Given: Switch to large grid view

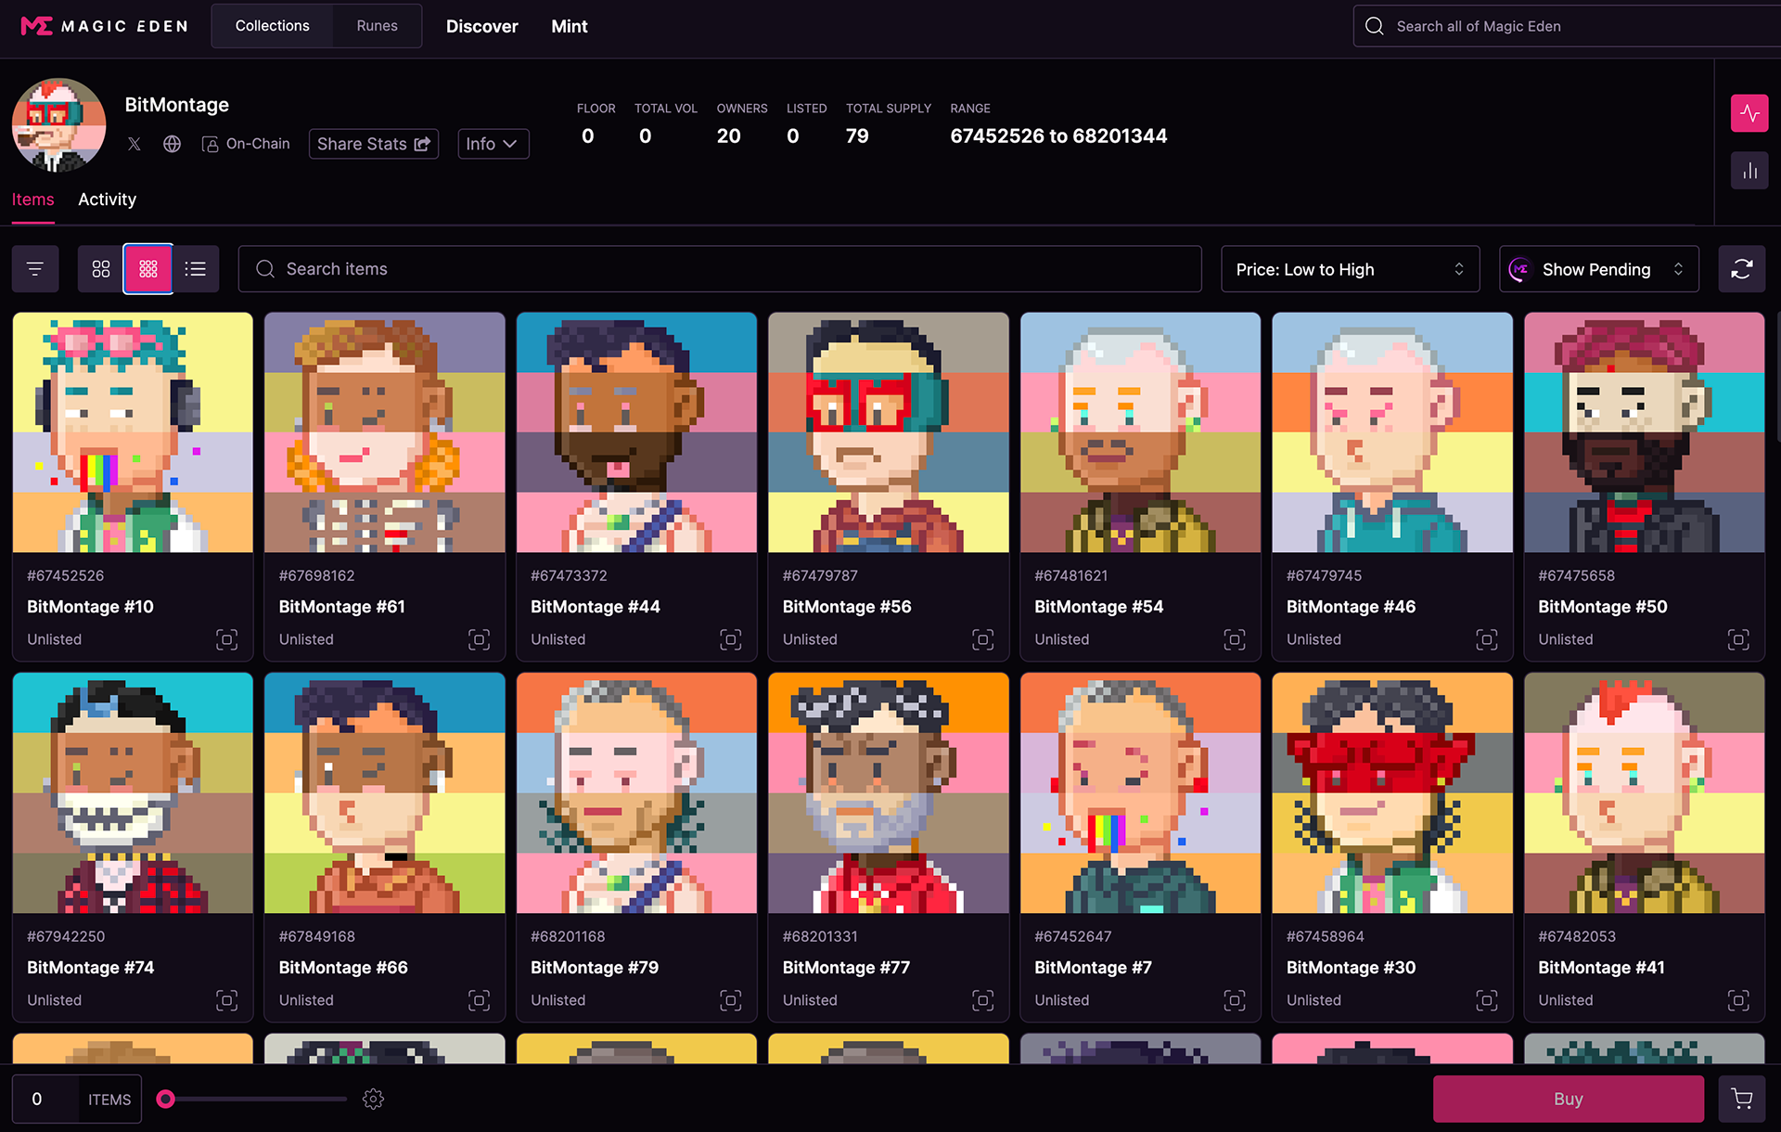Looking at the screenshot, I should [x=101, y=269].
